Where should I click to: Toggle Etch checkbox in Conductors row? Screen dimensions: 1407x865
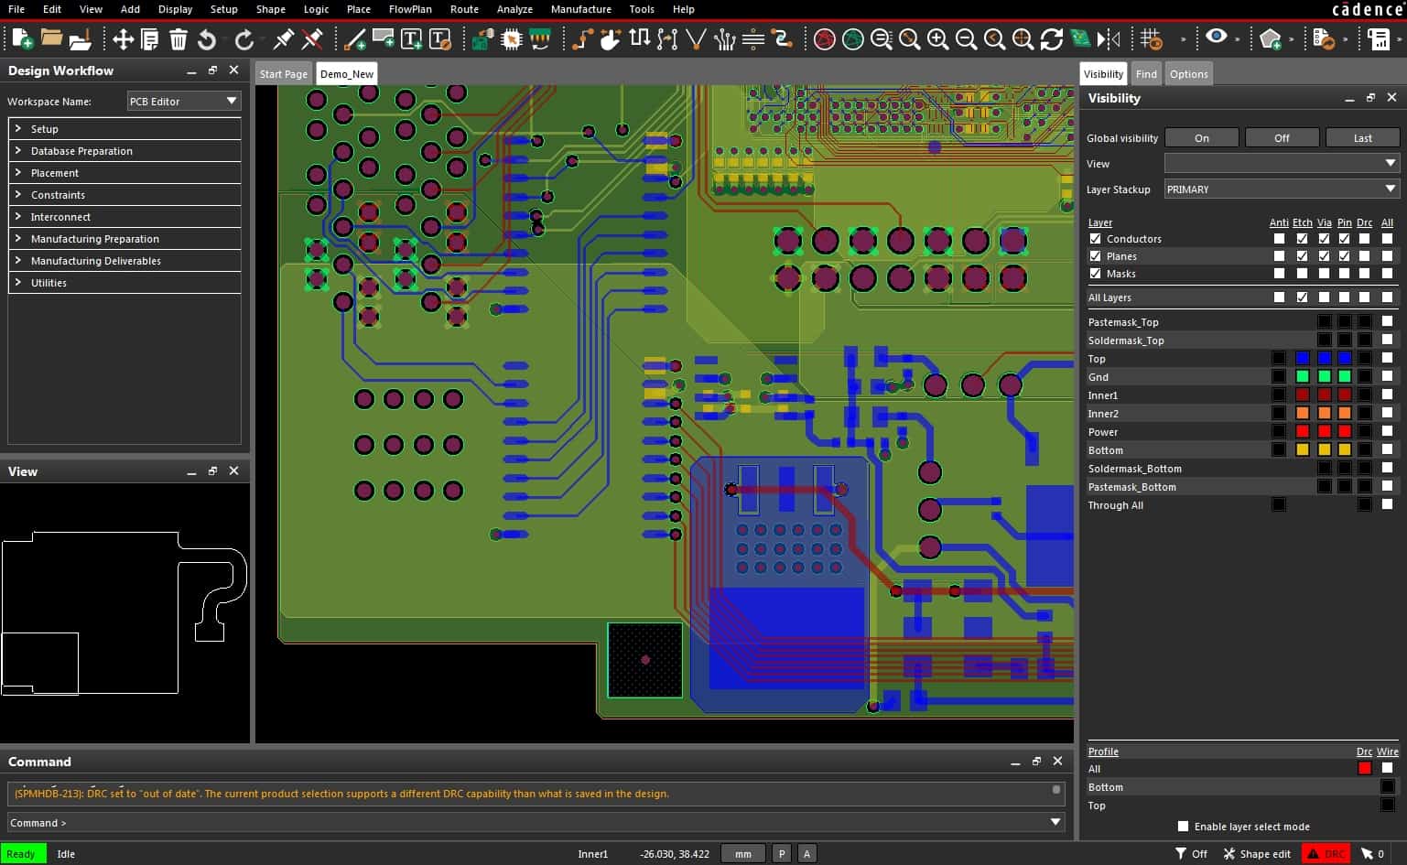1302,239
